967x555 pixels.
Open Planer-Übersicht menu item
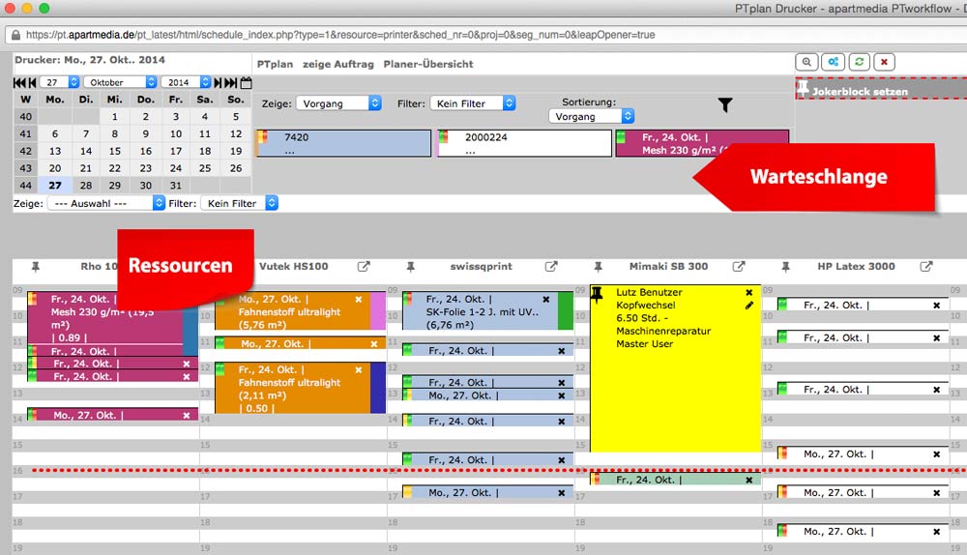point(428,64)
